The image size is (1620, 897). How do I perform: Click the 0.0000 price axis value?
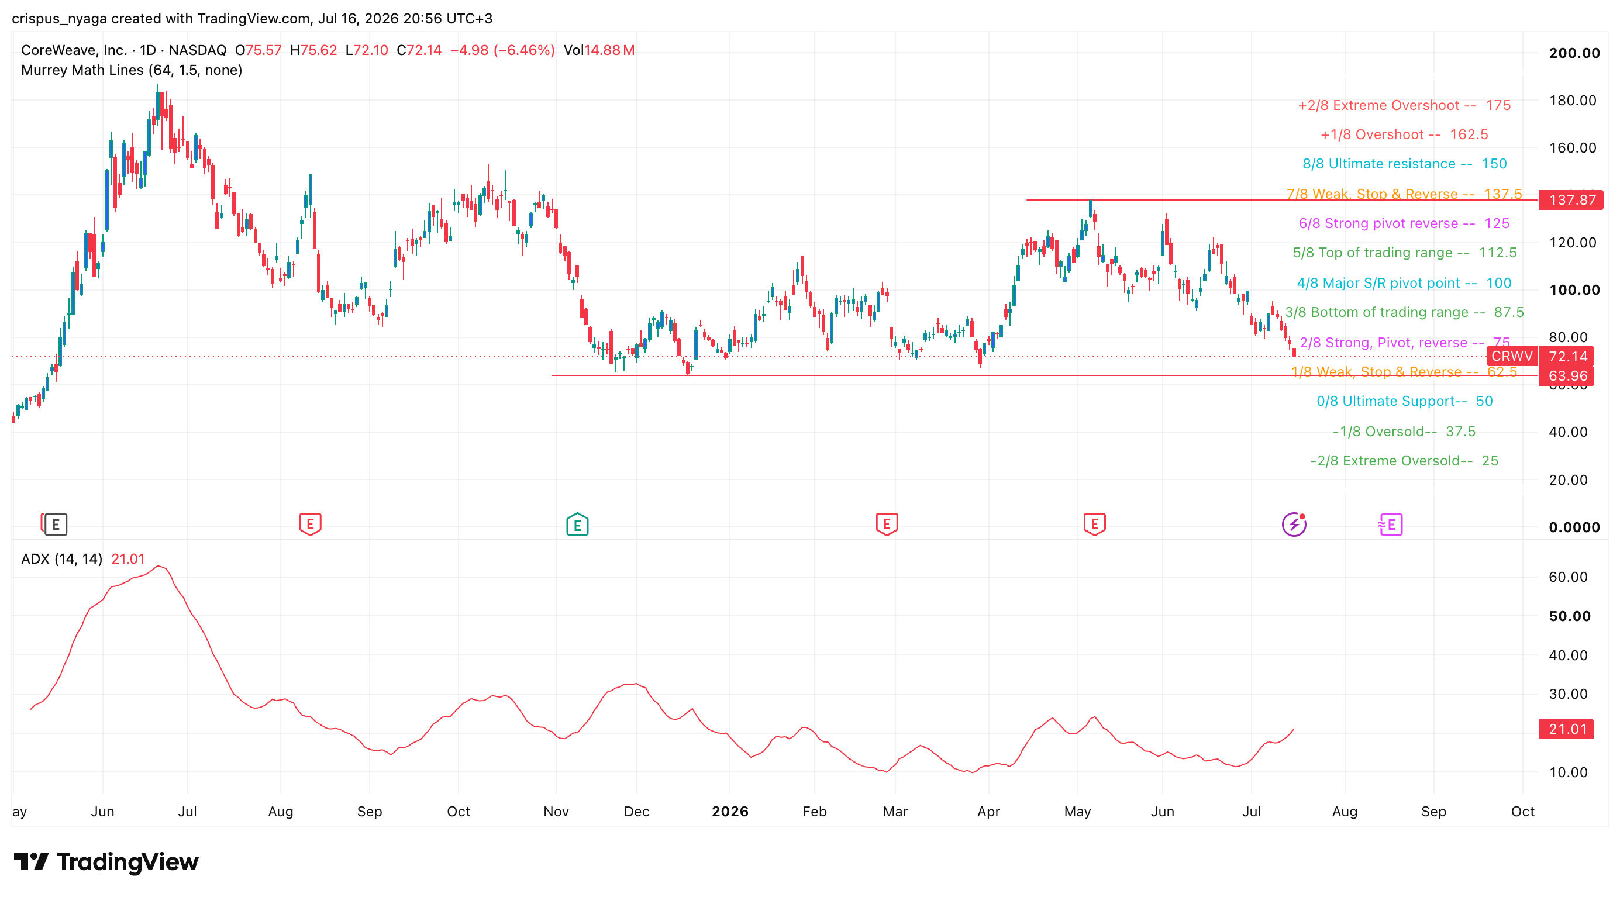coord(1574,527)
